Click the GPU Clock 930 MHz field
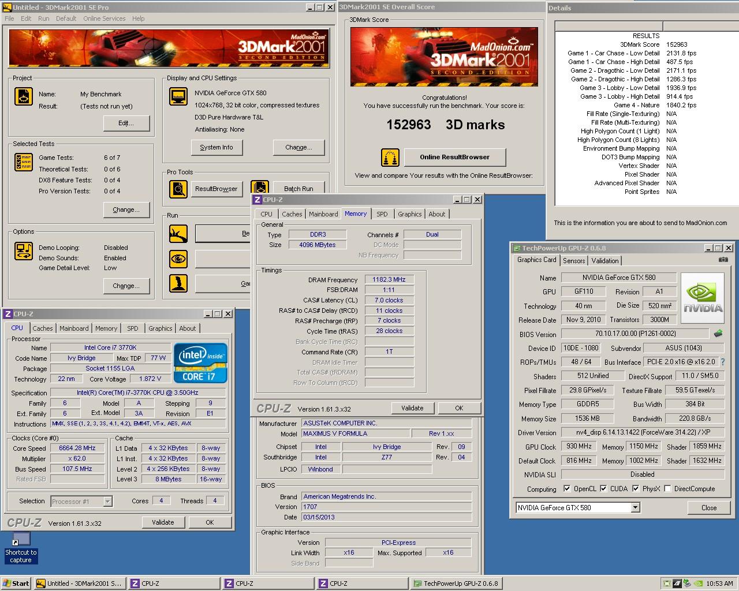The image size is (739, 591). coord(578,447)
